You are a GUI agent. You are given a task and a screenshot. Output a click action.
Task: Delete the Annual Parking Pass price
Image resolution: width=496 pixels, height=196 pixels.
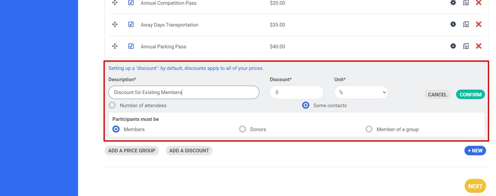478,46
